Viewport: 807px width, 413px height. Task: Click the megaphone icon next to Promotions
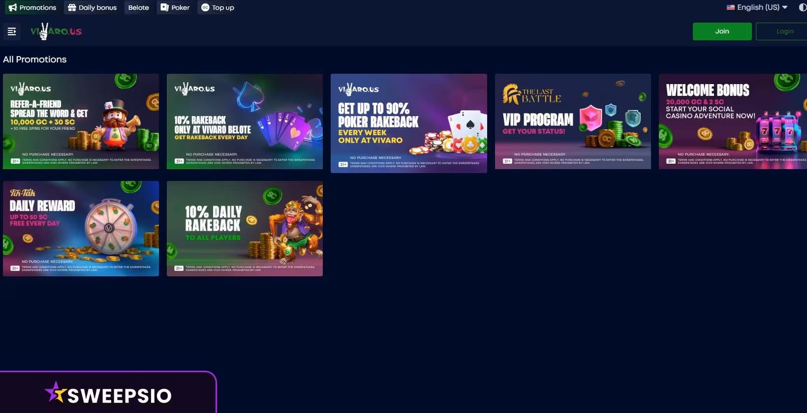[13, 7]
